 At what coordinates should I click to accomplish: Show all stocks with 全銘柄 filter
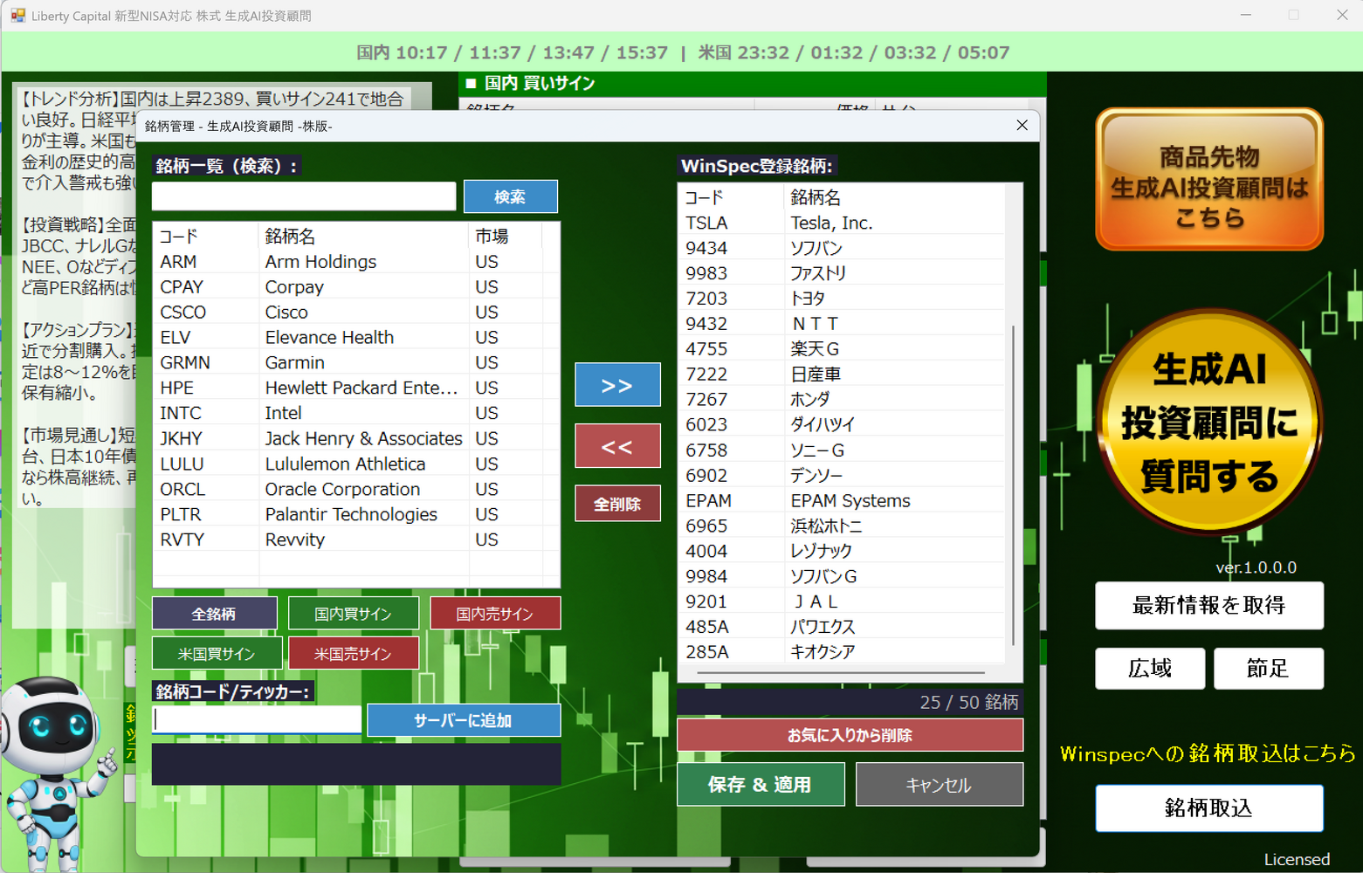[x=214, y=614]
